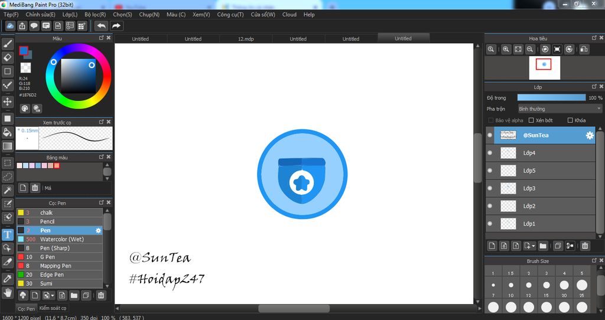Select the Hand tool
Image resolution: width=605 pixels, height=320 pixels.
(x=7, y=292)
